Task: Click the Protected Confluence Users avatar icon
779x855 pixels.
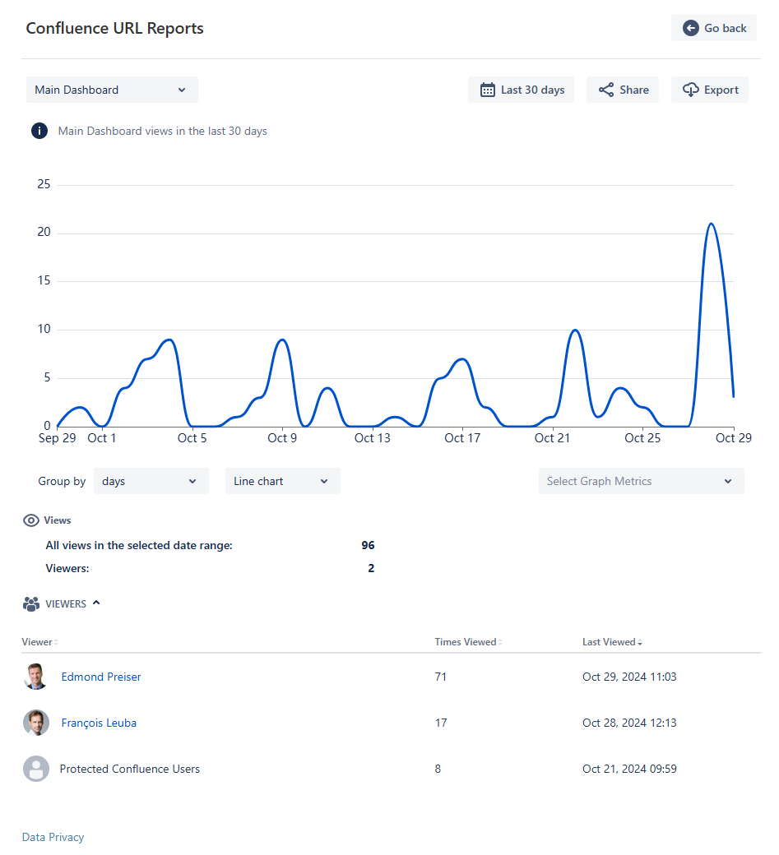Action: point(36,769)
